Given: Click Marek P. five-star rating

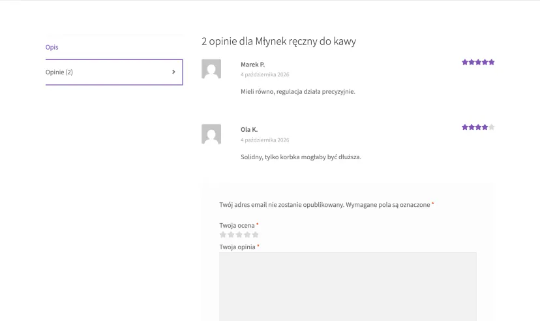Looking at the screenshot, I should [x=478, y=62].
